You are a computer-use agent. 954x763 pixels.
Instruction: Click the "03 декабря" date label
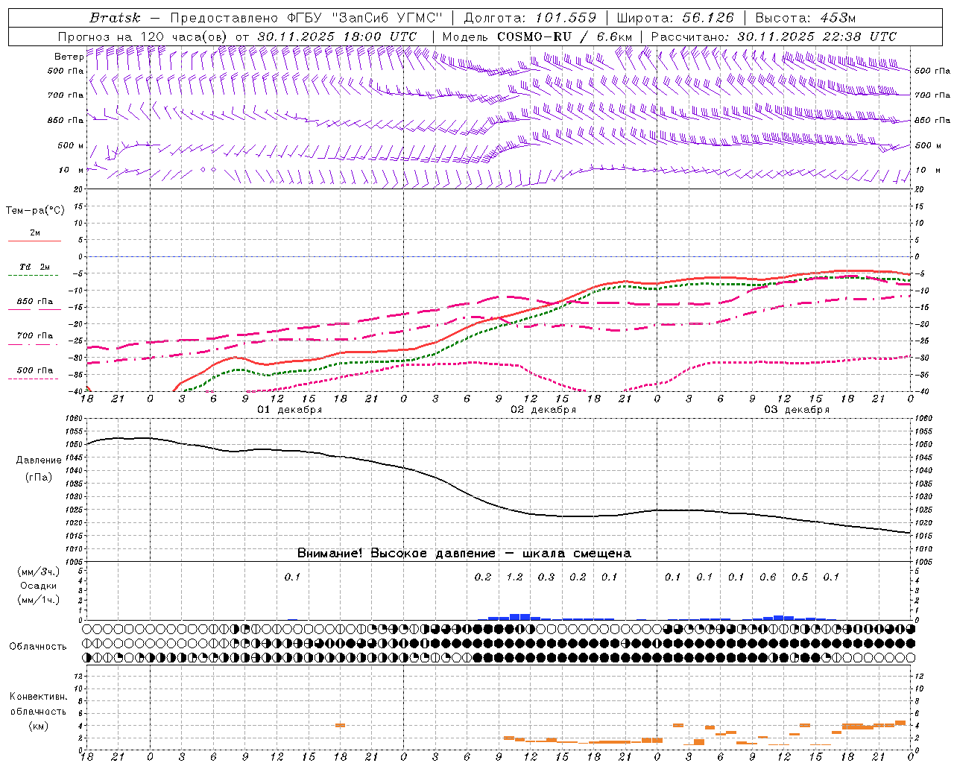(797, 410)
